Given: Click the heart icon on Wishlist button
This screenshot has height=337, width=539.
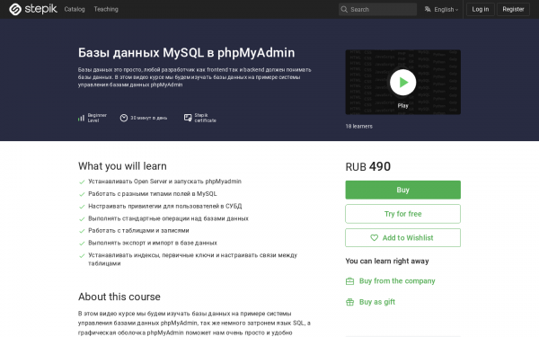Looking at the screenshot, I should 374,237.
